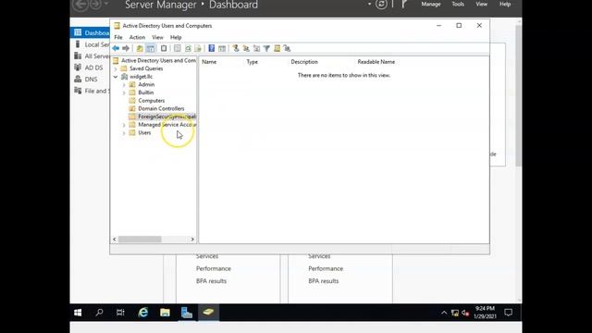Select widget.llc domain
This screenshot has height=333, width=592.
(141, 77)
